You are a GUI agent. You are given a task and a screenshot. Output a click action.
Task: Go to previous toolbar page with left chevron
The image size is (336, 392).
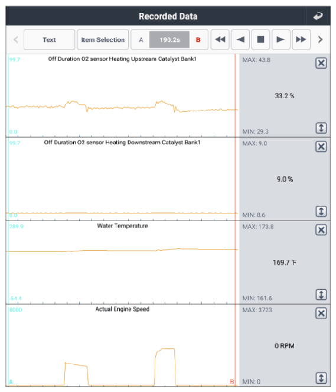[16, 40]
